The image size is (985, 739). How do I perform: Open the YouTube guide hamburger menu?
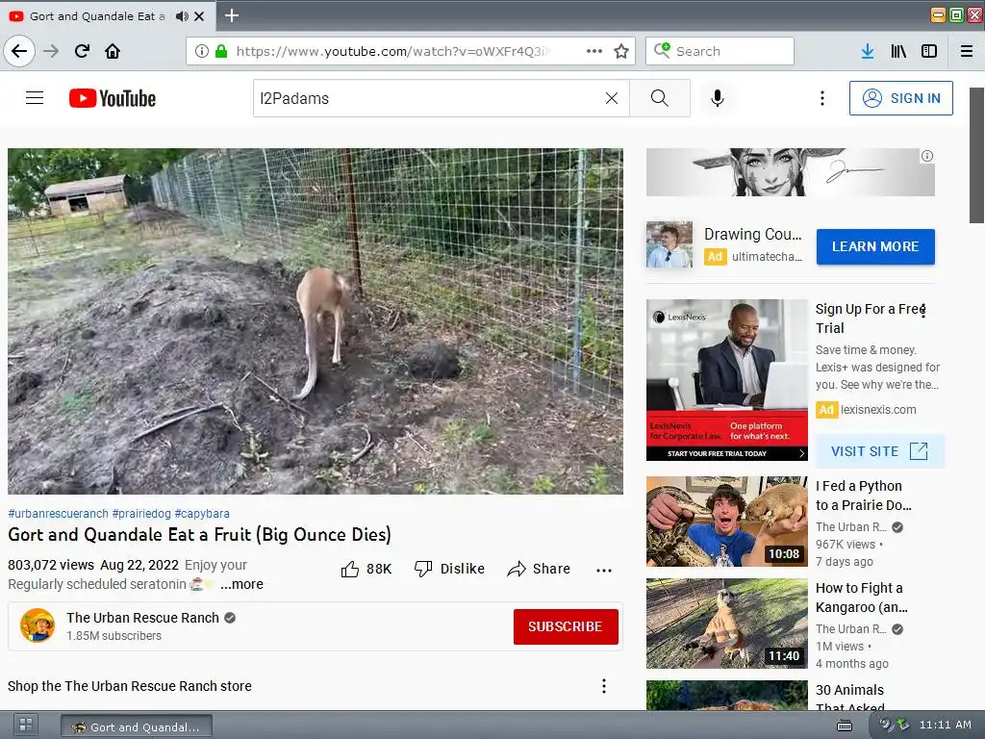pos(35,98)
